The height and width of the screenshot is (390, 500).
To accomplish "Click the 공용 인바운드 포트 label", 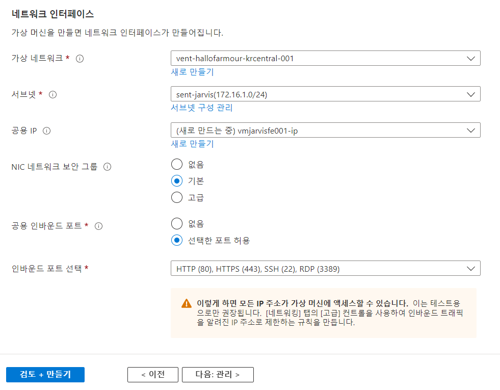I will coord(46,226).
